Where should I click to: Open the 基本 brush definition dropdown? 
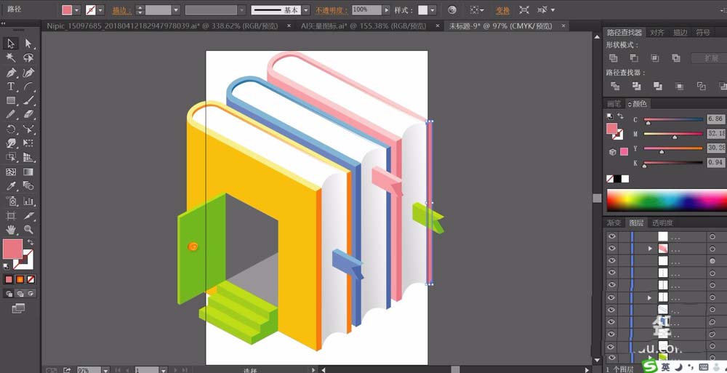pyautogui.click(x=305, y=9)
